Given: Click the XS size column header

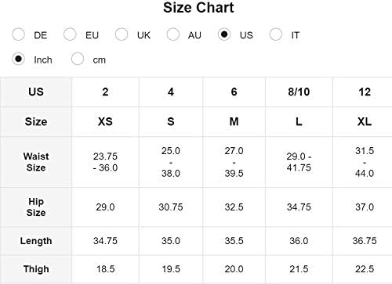Looking at the screenshot, I should pos(105,121).
